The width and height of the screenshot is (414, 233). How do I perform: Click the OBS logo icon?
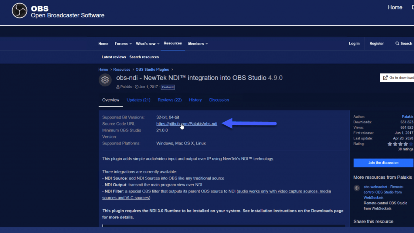(19, 11)
